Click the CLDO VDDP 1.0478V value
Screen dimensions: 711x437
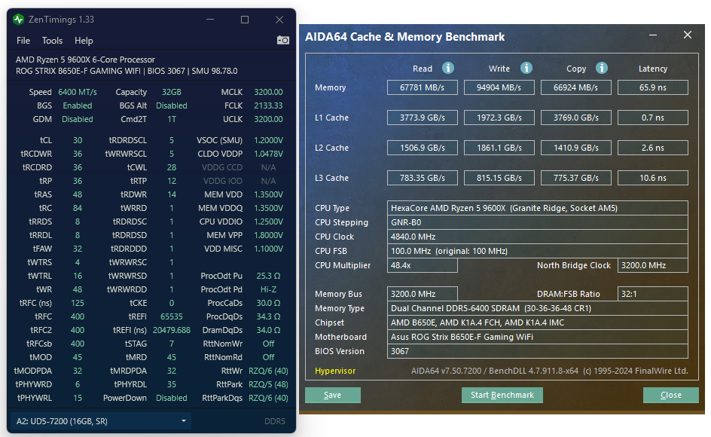point(268,154)
